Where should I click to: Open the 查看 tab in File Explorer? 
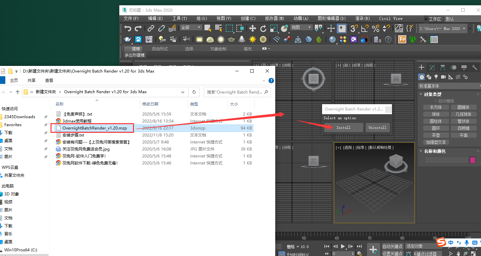pyautogui.click(x=49, y=80)
